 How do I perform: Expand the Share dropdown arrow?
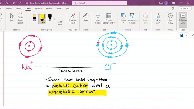tap(190, 8)
